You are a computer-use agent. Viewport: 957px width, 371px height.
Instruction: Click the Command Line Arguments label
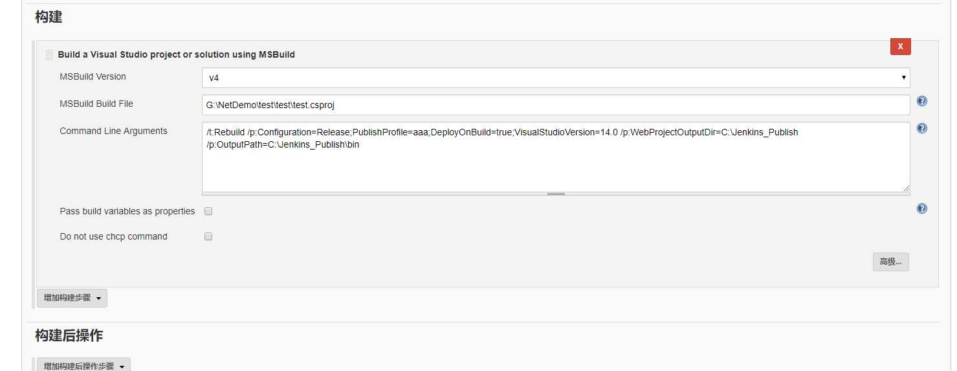pos(113,131)
